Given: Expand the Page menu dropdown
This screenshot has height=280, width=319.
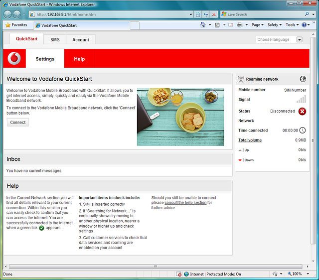Looking at the screenshot, I should tap(257, 25).
